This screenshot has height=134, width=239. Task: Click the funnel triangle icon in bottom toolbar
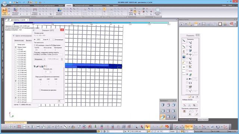[79, 127]
